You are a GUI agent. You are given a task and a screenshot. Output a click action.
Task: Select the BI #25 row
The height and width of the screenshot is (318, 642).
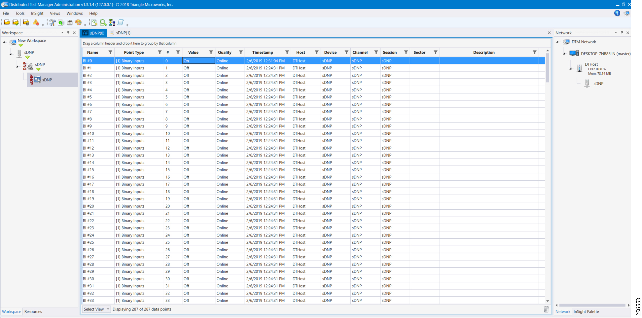click(313, 242)
